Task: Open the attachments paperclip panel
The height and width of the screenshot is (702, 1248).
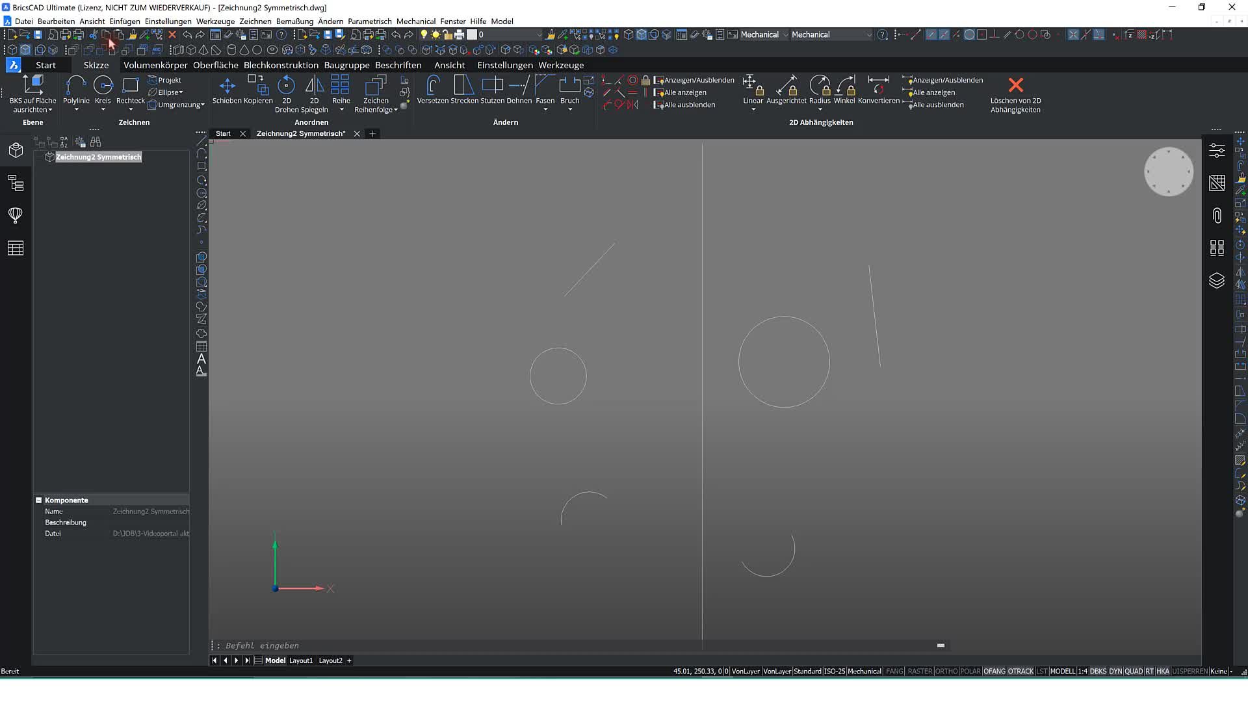Action: coord(1217,216)
